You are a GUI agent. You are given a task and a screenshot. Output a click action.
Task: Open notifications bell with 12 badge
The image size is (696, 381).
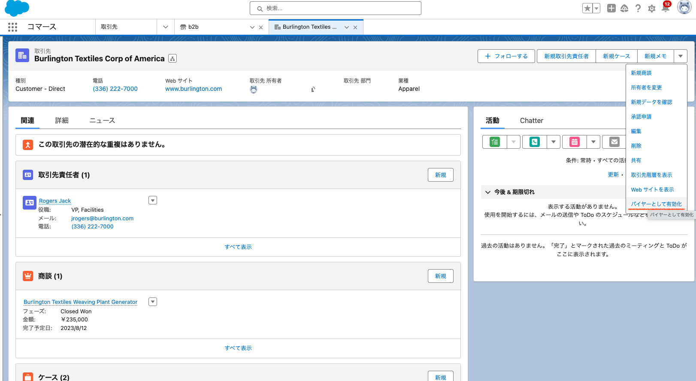pyautogui.click(x=666, y=7)
